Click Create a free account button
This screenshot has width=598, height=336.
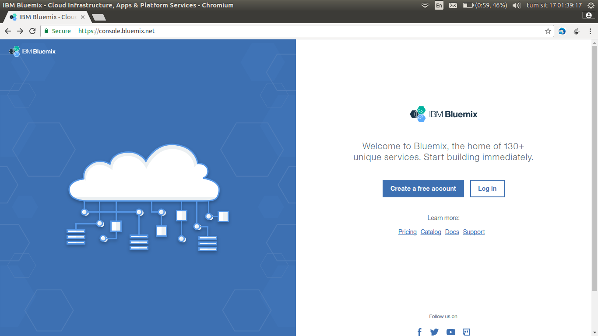coord(423,189)
